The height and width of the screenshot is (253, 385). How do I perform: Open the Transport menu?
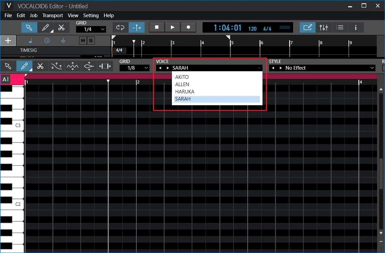point(52,16)
